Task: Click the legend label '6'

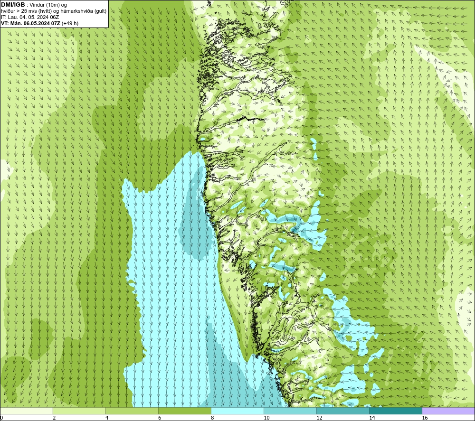Action: coord(160,418)
